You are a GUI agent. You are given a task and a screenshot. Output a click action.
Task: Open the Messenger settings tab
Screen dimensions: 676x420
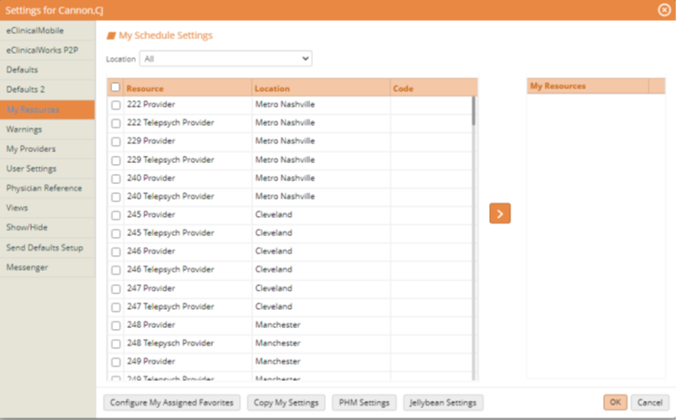point(47,267)
